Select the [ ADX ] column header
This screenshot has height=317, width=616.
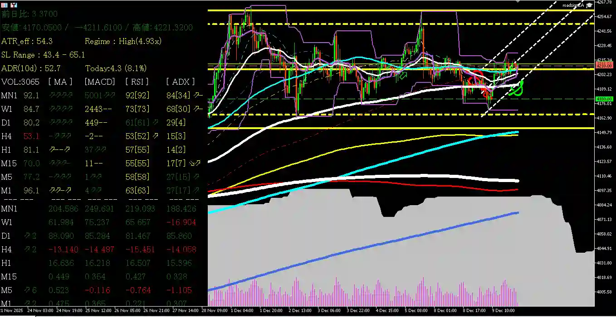180,82
